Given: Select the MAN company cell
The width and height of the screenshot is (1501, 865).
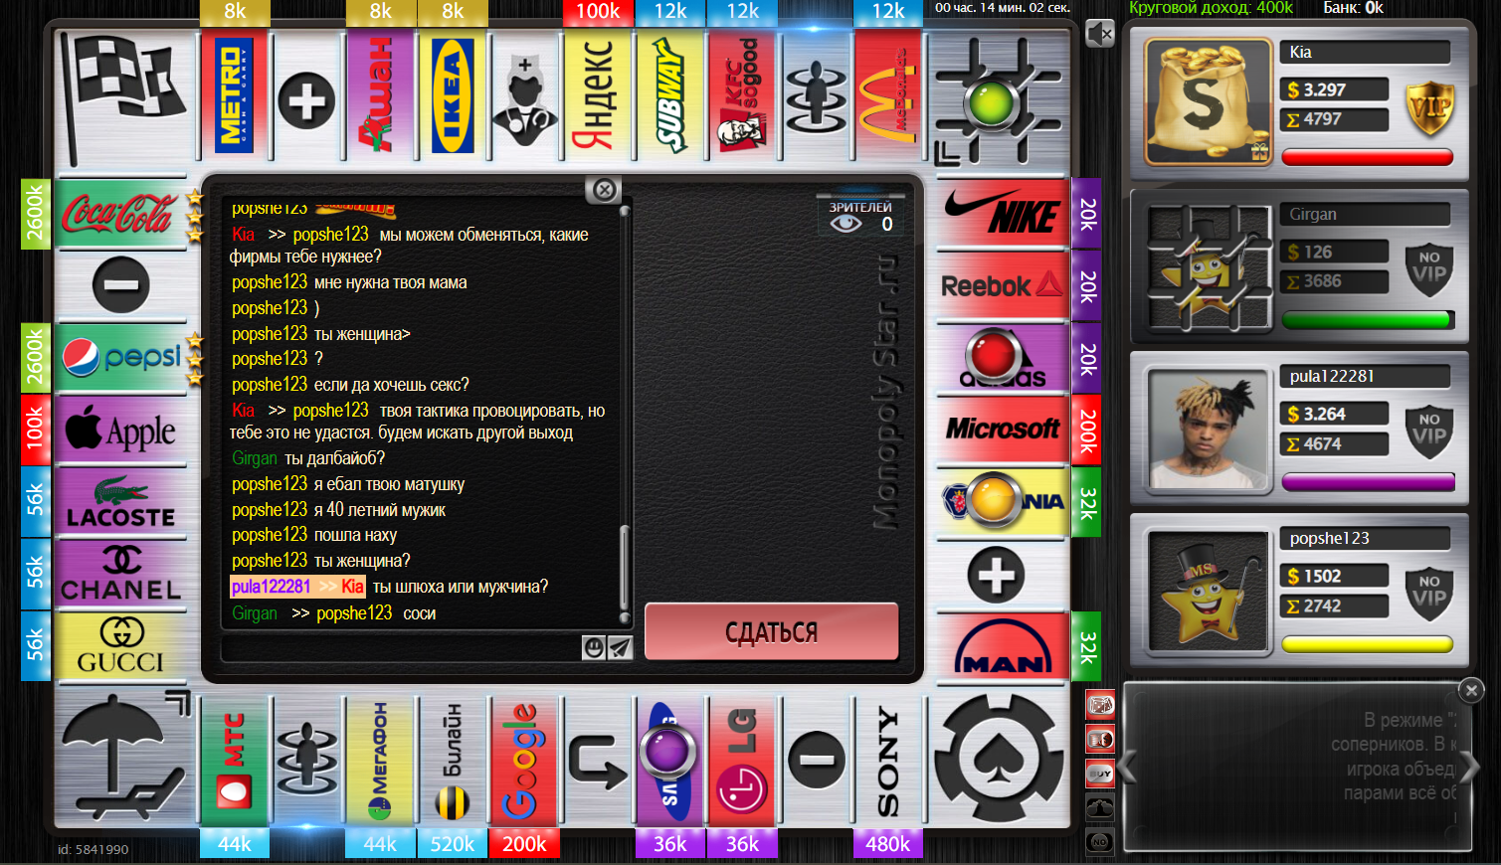Looking at the screenshot, I should tap(1003, 646).
